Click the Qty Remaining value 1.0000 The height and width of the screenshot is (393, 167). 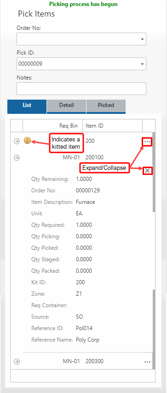pyautogui.click(x=84, y=179)
